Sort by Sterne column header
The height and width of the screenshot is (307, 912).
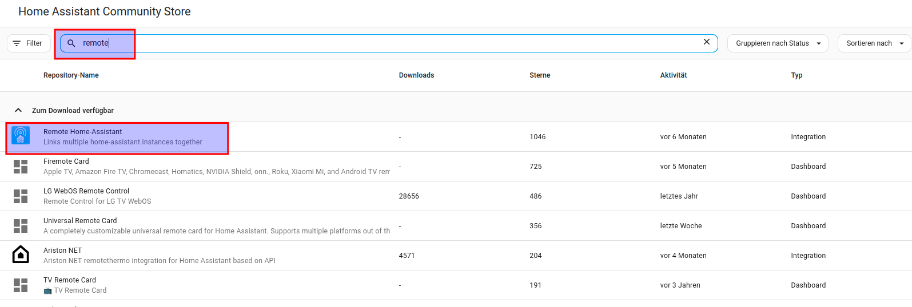[x=540, y=75]
